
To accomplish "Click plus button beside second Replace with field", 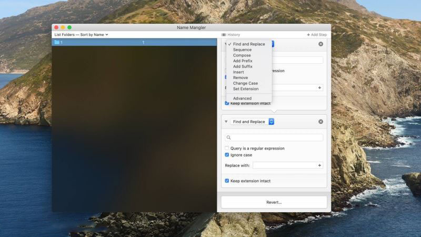I will click(x=319, y=165).
